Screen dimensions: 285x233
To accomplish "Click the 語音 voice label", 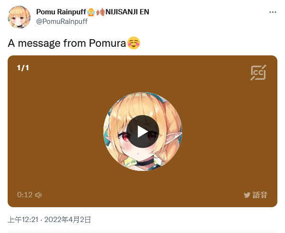I will coord(260,195).
